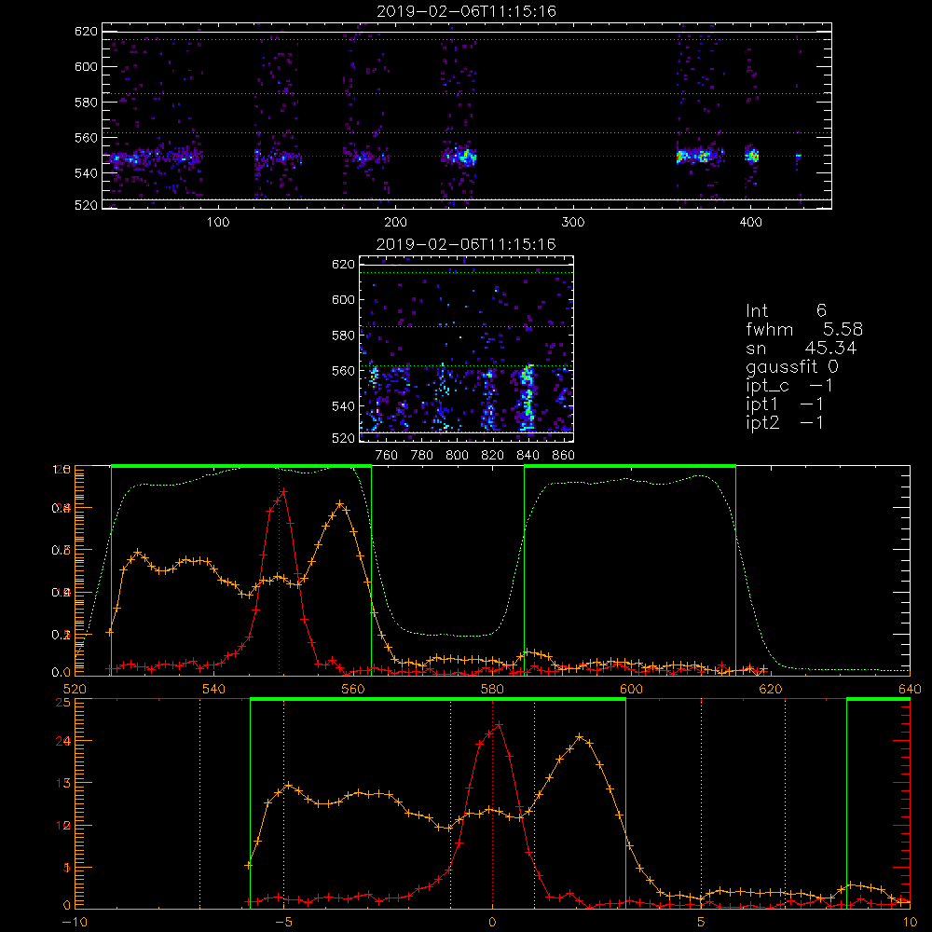
Task: Click the "800" x-axis tick label
Action: click(x=457, y=456)
